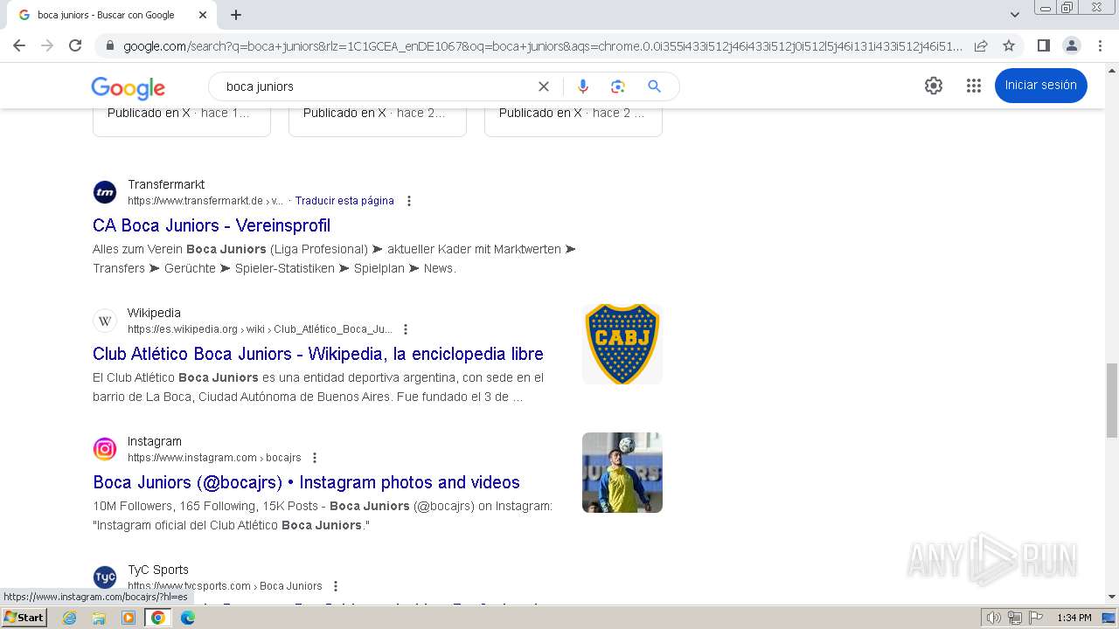1119x629 pixels.
Task: Open network tray icon
Action: [x=1015, y=618]
